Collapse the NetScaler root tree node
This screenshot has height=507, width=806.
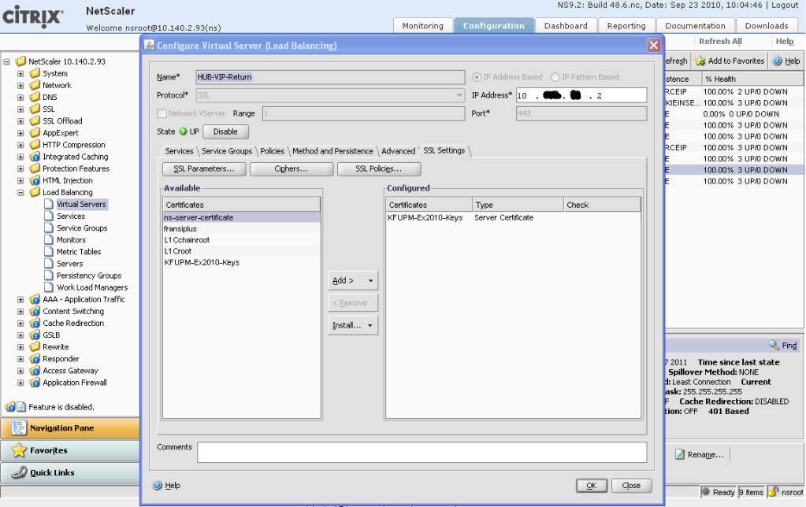point(6,61)
